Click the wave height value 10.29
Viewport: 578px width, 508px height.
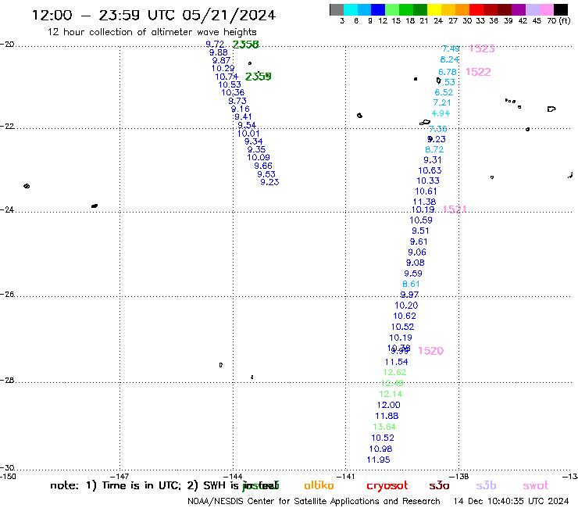pos(223,68)
